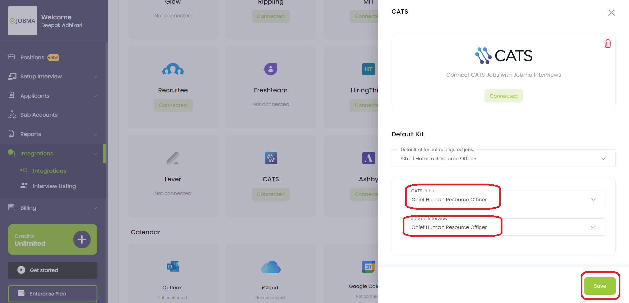Open Sub Accounts in the sidebar
Viewport: 629px width, 303px height.
(39, 115)
